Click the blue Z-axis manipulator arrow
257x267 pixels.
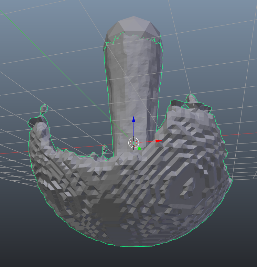click(133, 119)
